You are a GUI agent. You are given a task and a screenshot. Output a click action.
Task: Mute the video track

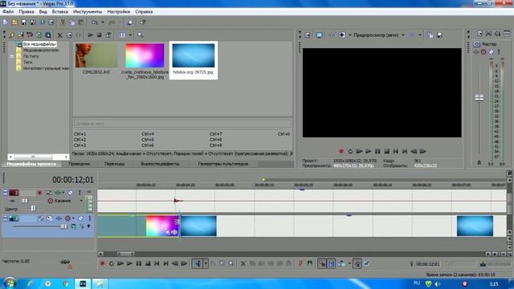coord(80,218)
